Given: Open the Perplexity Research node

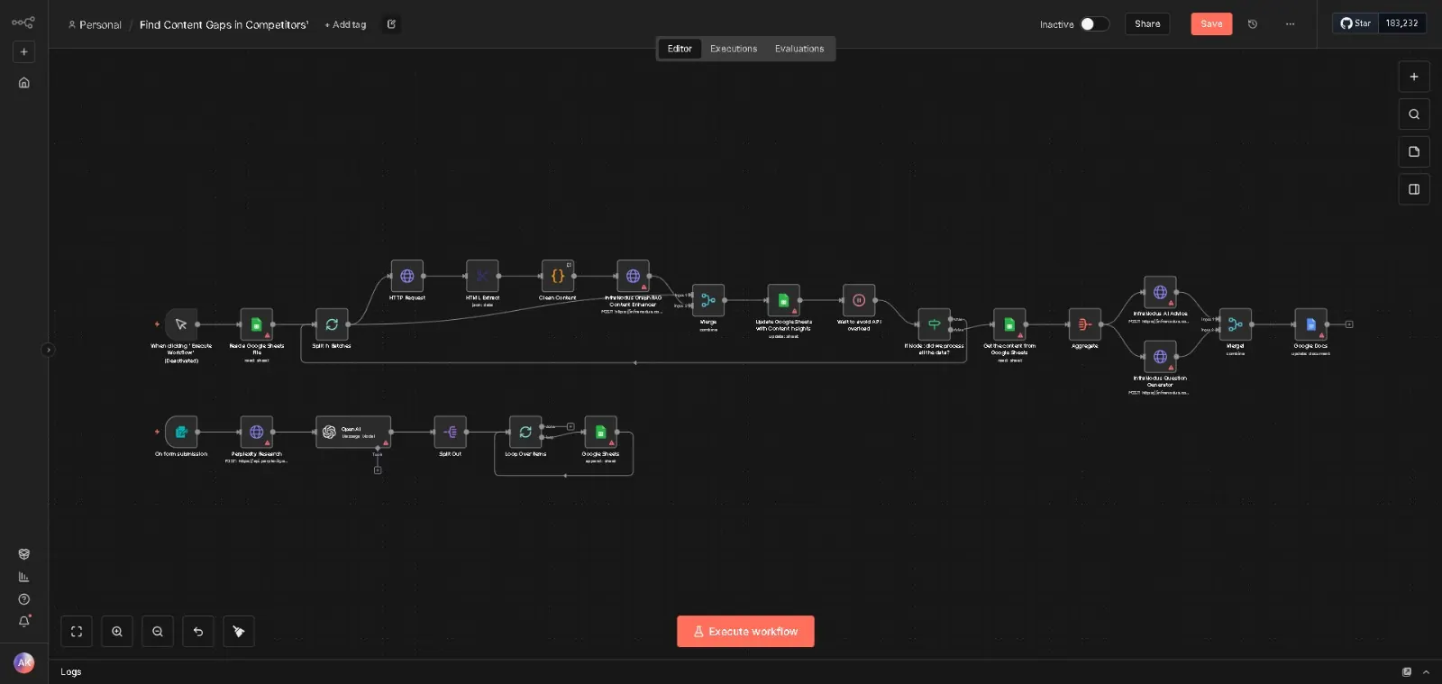Looking at the screenshot, I should click(x=256, y=432).
